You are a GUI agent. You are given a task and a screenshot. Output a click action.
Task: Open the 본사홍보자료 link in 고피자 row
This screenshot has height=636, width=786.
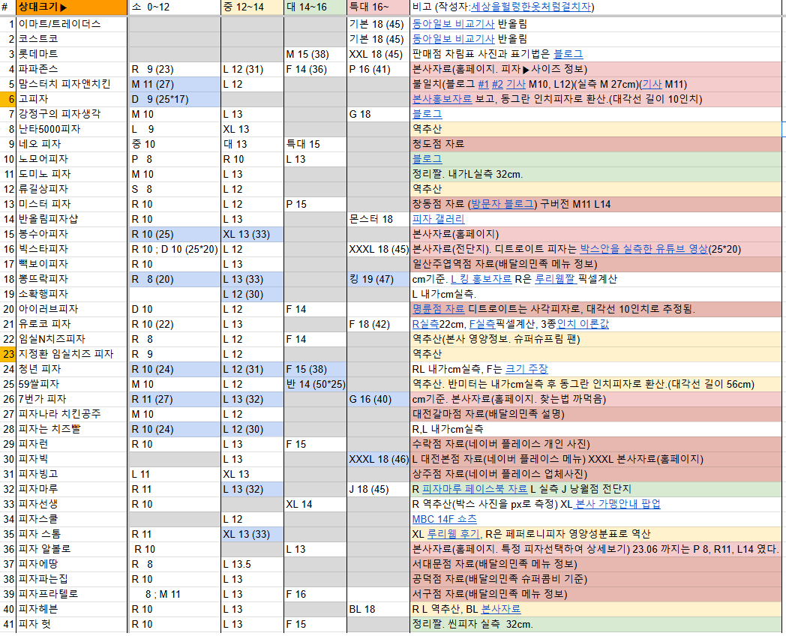coord(442,99)
